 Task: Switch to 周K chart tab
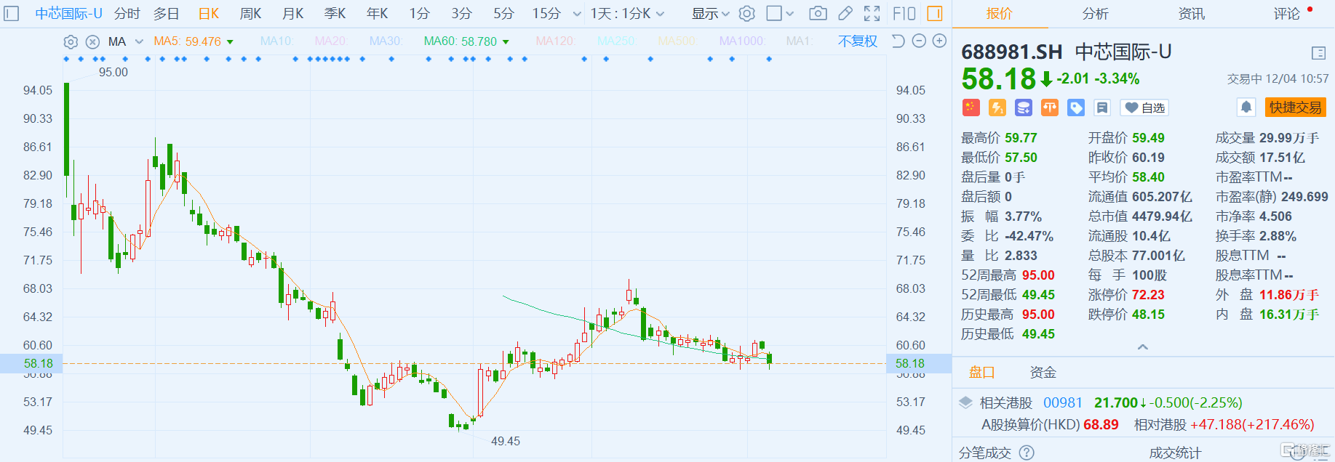tap(250, 13)
